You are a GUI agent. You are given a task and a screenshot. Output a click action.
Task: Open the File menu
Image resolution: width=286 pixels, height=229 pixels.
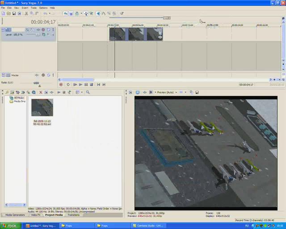[x=3, y=8]
